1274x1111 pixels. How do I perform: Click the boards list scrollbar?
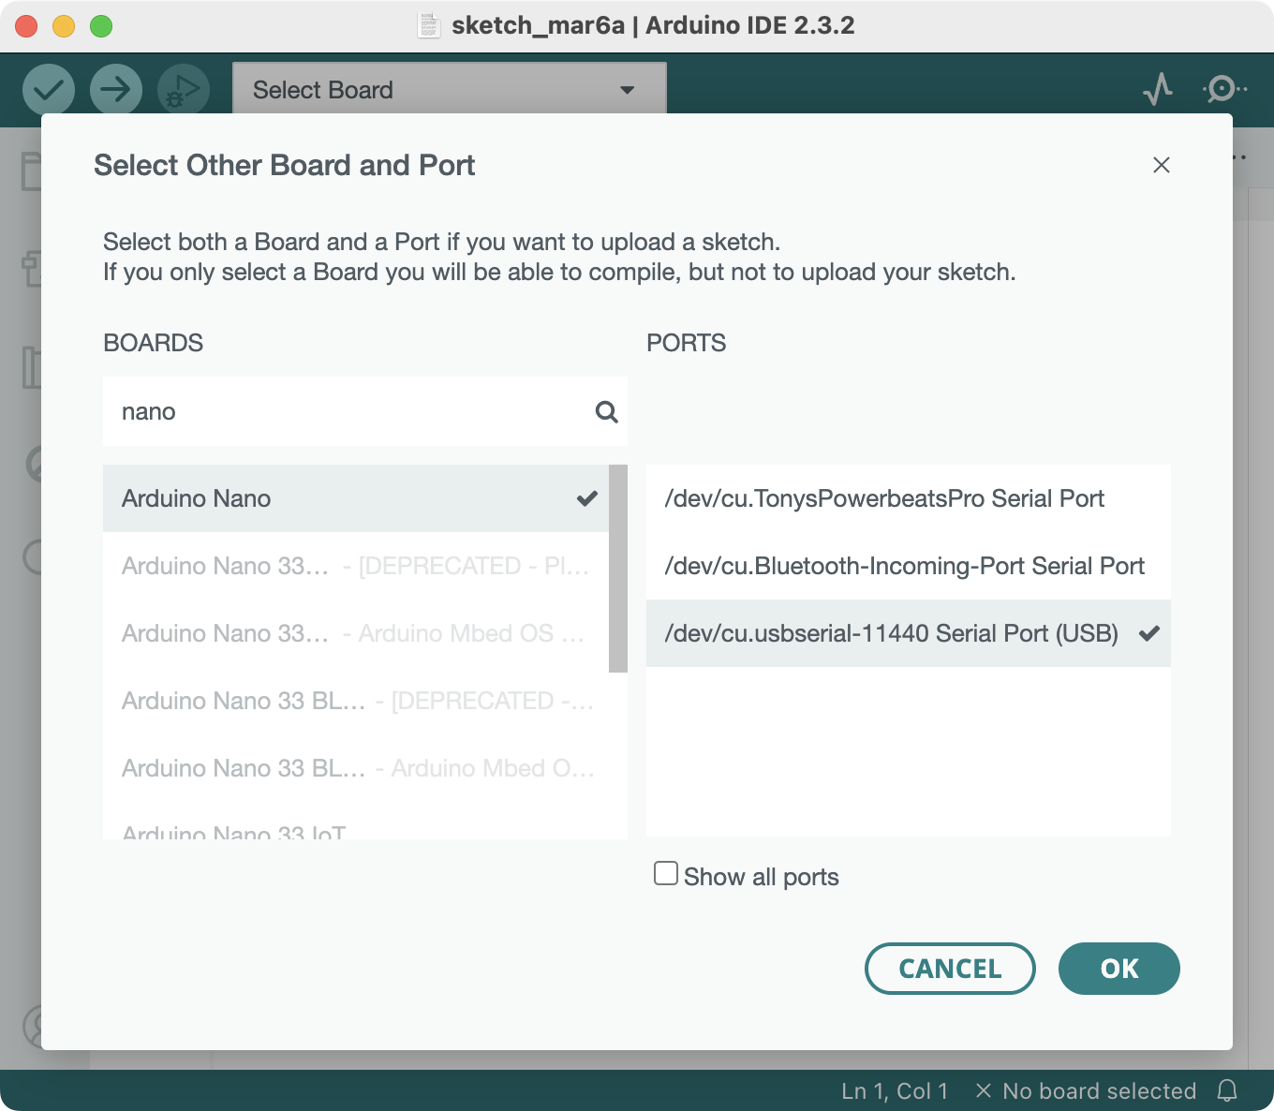point(618,569)
